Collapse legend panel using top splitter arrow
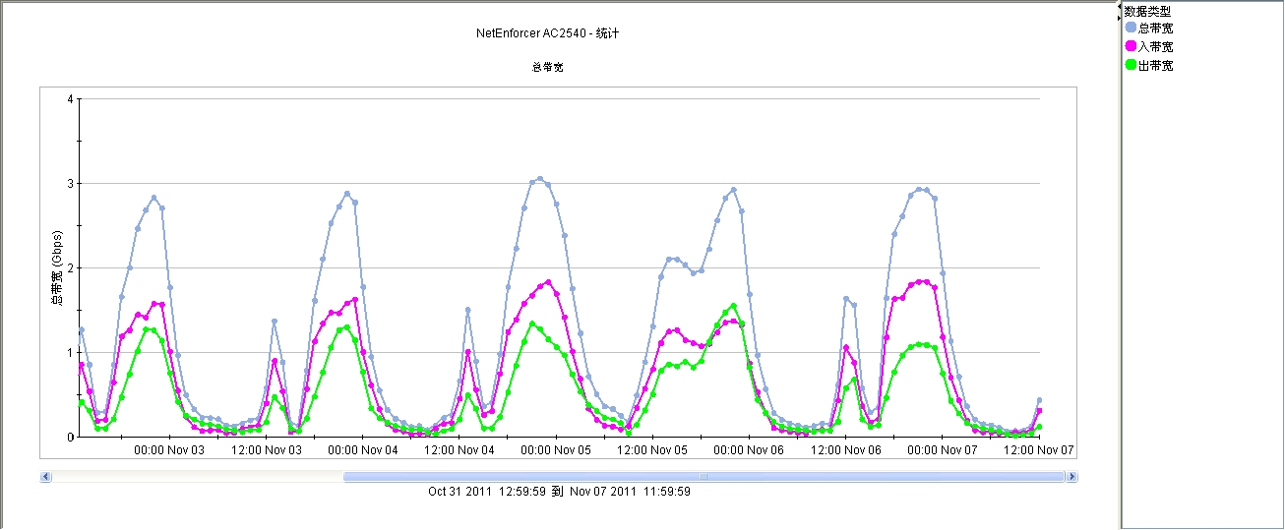Screen dimensions: 1285x530 (1119, 6)
